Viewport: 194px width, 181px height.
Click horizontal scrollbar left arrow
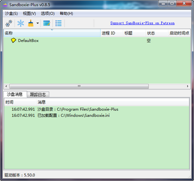(6, 86)
